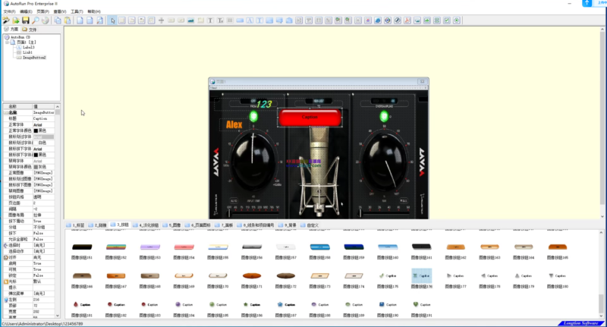This screenshot has width=607, height=327.
Task: Select the arrow pointer tool
Action: coord(112,20)
